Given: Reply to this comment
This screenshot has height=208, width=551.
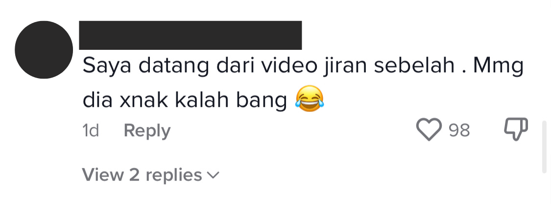Looking at the screenshot, I should pyautogui.click(x=147, y=131).
